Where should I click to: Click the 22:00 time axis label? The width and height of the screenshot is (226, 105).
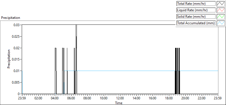[202, 99]
